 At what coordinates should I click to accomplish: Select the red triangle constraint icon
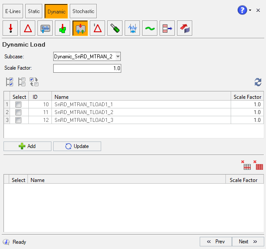[x=28, y=28]
